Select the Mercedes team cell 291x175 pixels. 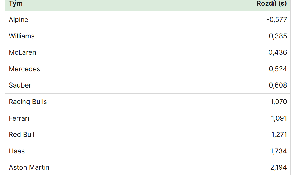pyautogui.click(x=24, y=69)
